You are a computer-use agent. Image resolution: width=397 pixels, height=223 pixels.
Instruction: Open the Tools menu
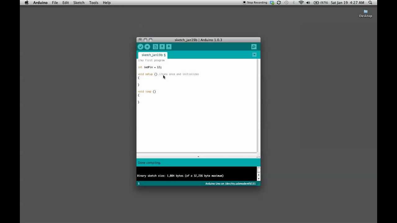tap(94, 2)
